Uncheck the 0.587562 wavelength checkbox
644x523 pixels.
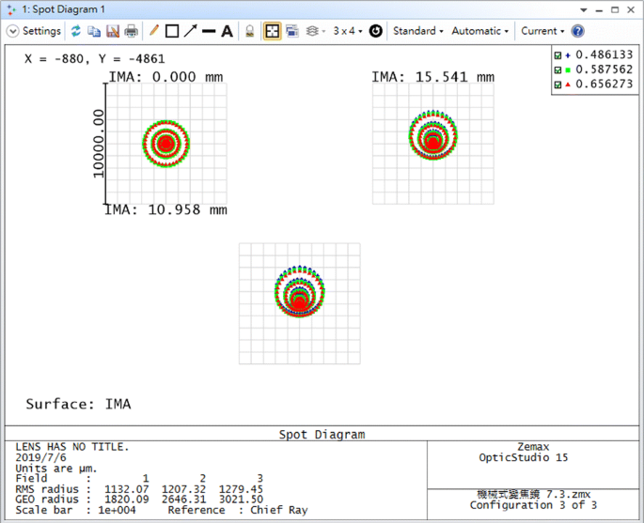click(x=558, y=69)
